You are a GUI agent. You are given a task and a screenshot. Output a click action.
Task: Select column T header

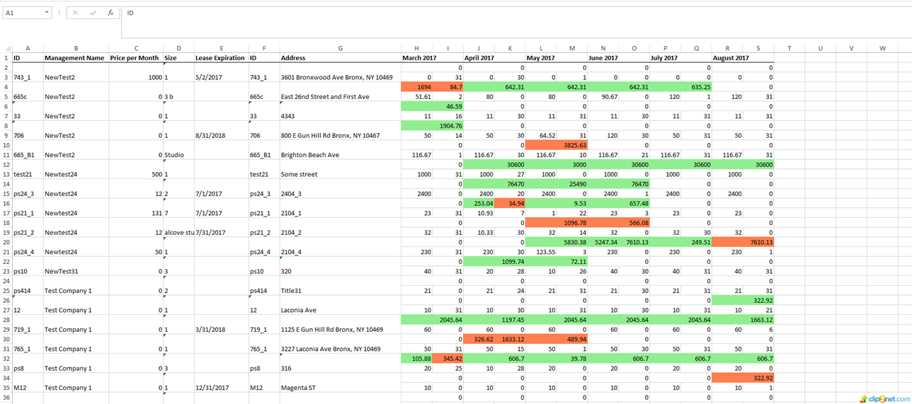click(x=789, y=48)
